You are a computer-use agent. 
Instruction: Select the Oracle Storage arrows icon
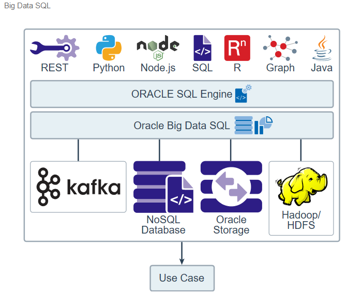tap(231, 187)
